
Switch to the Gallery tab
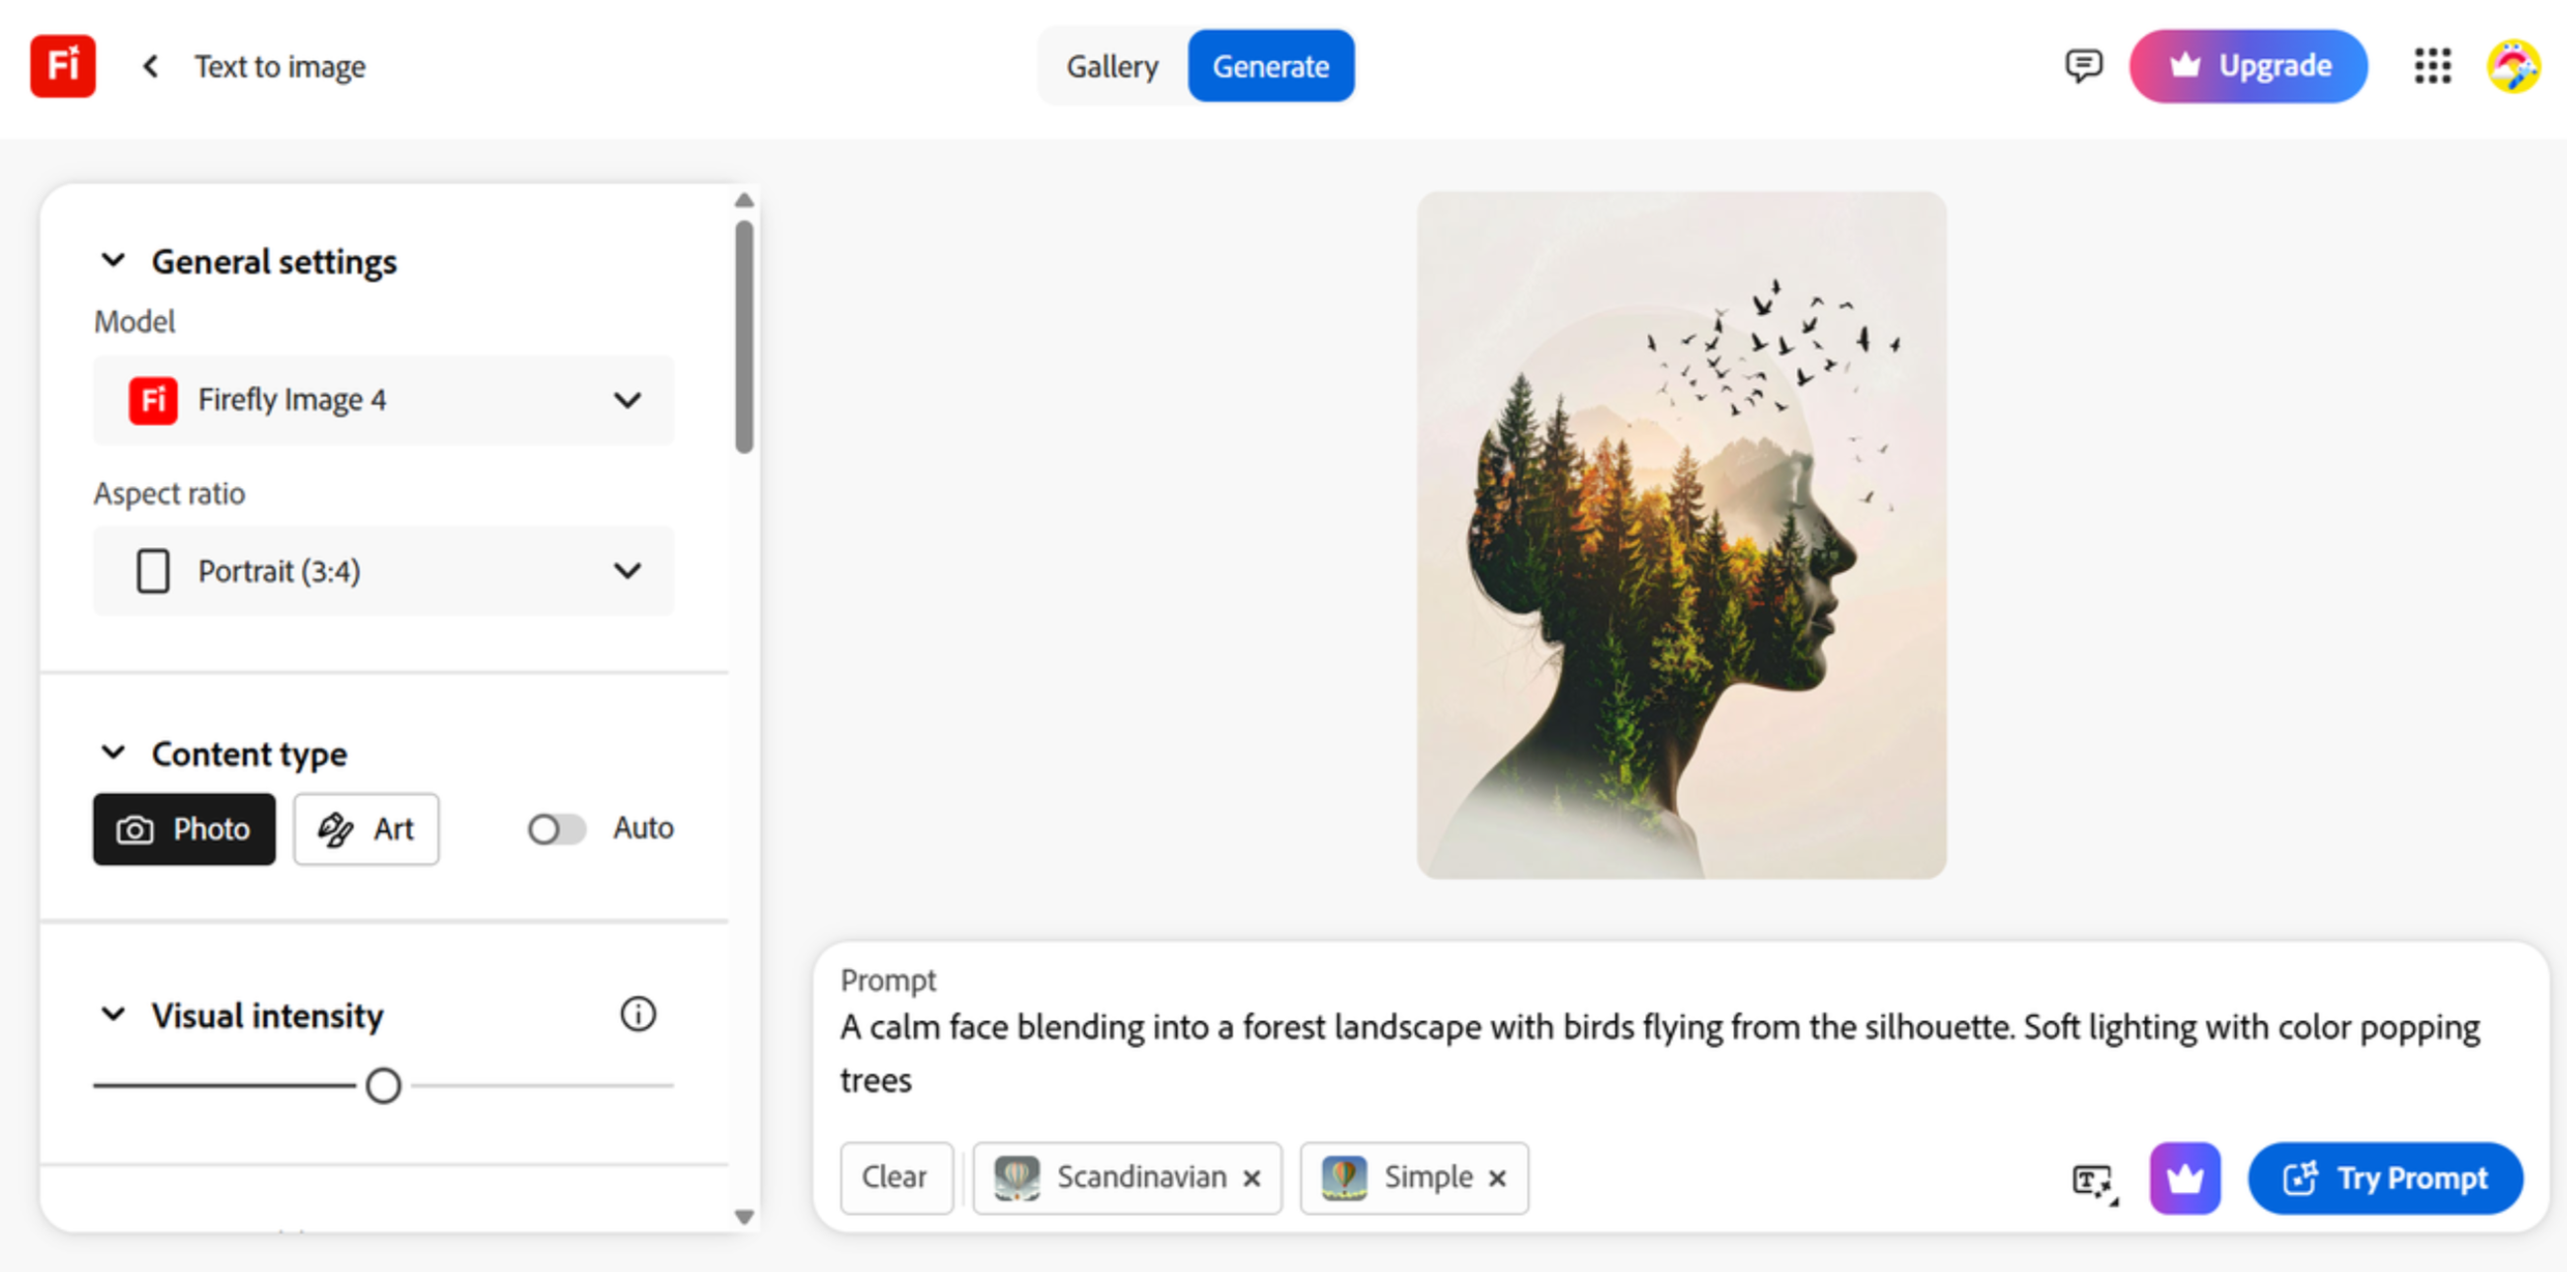pyautogui.click(x=1113, y=66)
